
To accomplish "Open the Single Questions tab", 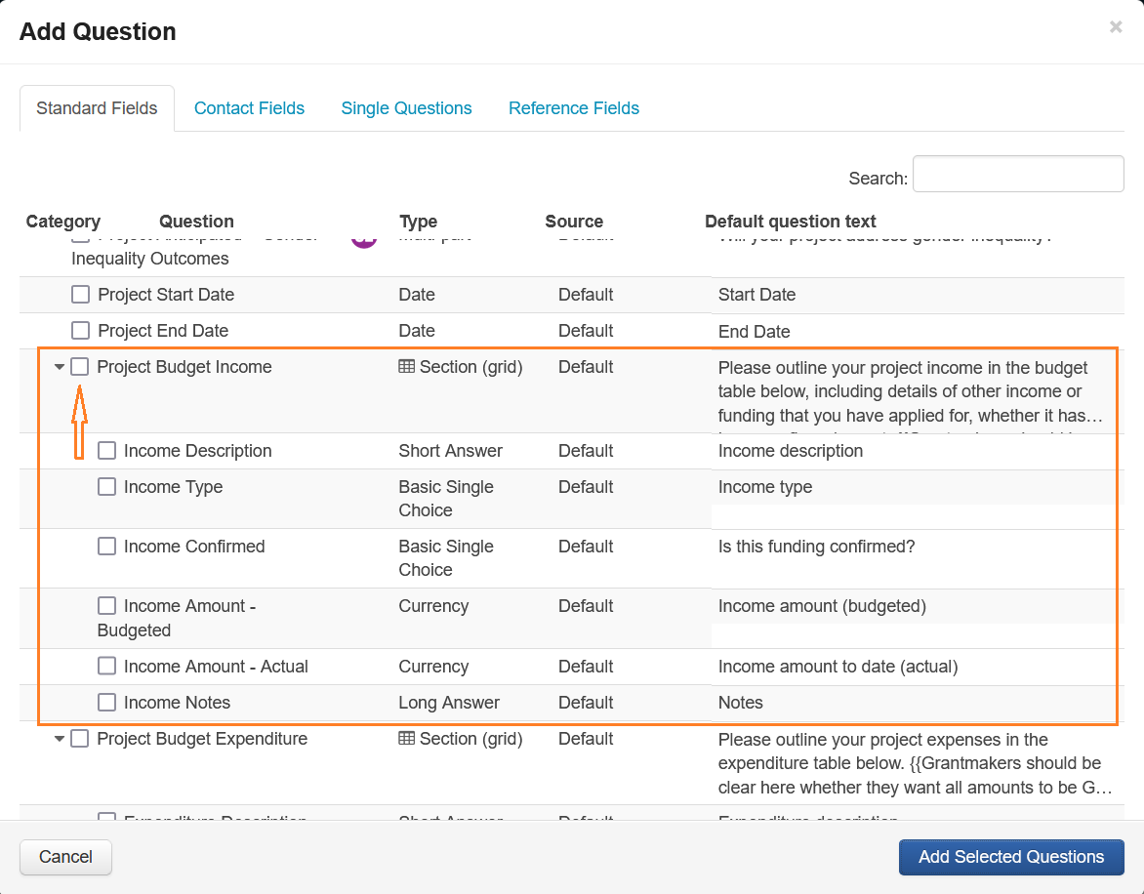I will click(x=406, y=108).
